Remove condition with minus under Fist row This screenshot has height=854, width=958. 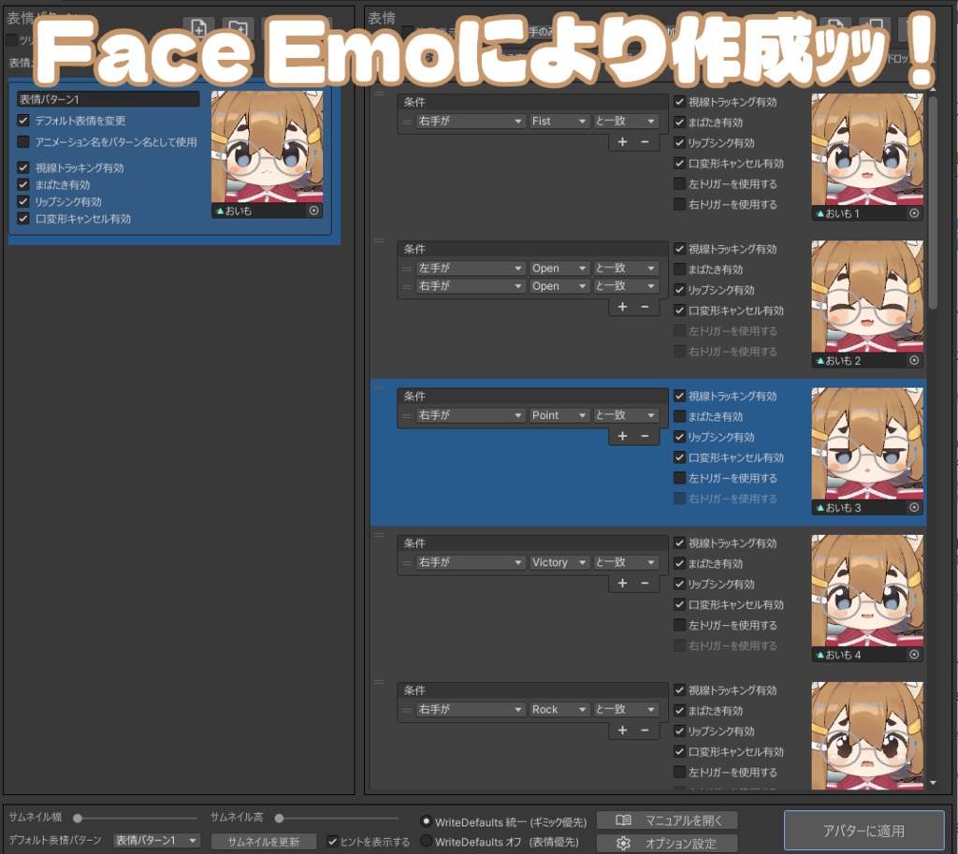tap(645, 142)
